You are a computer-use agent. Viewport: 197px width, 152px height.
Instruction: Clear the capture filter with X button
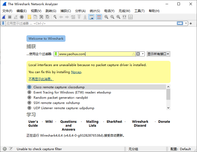click(138, 54)
